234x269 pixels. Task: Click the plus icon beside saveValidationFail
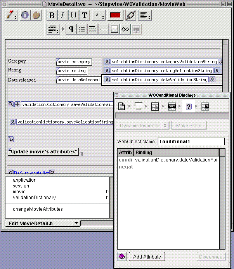(x=17, y=104)
